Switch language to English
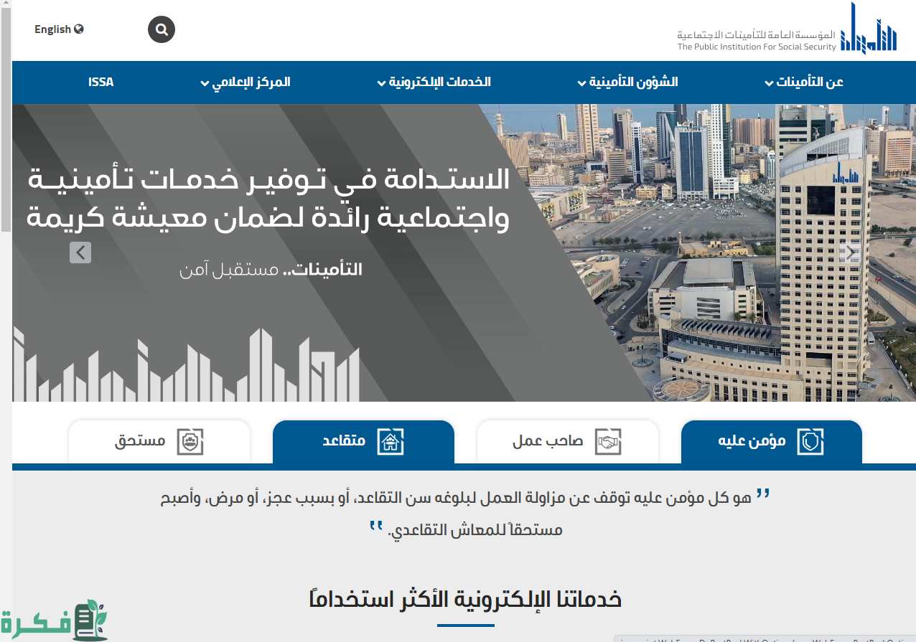 [x=52, y=29]
